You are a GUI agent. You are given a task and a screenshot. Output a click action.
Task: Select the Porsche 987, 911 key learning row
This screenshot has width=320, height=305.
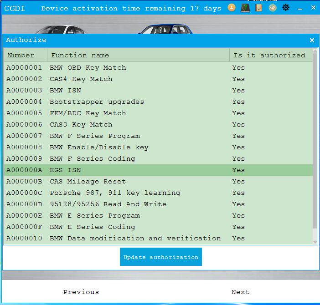click(x=158, y=193)
